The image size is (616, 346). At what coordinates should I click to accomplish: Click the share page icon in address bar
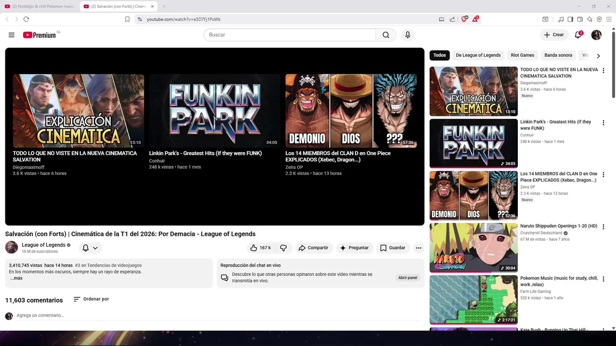tap(452, 19)
